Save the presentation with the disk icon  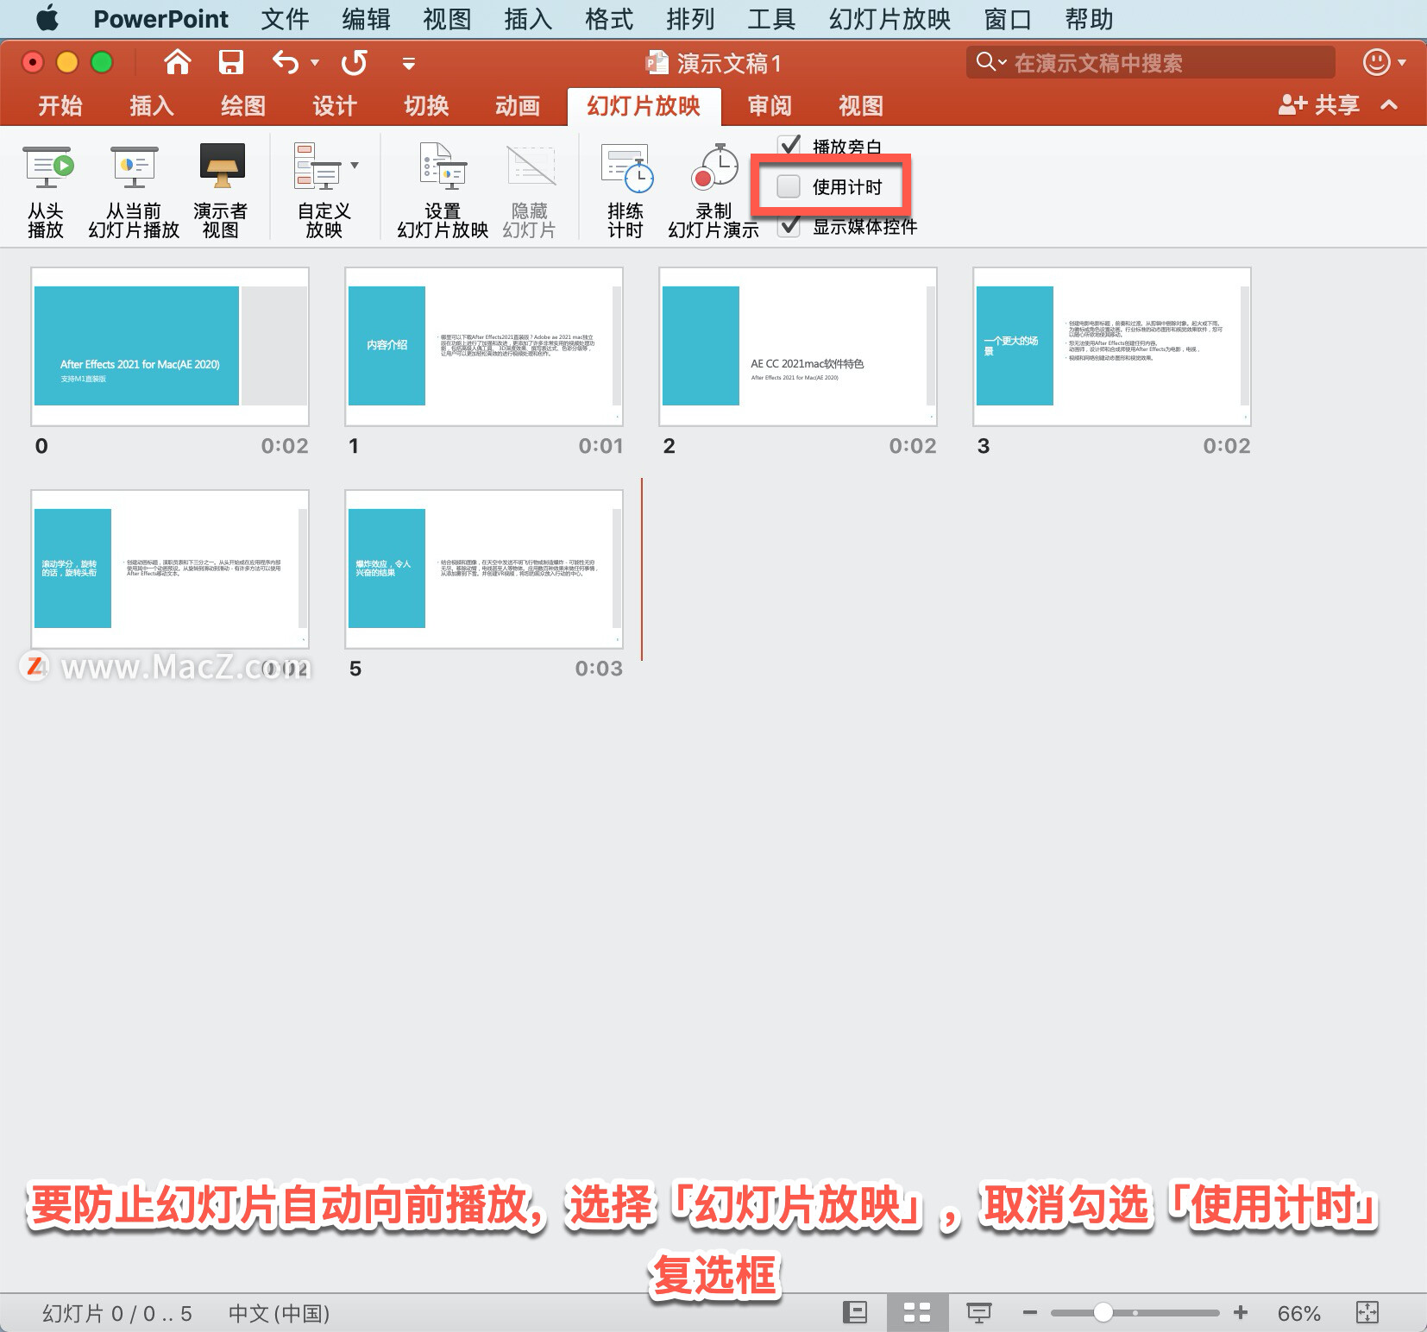coord(230,62)
